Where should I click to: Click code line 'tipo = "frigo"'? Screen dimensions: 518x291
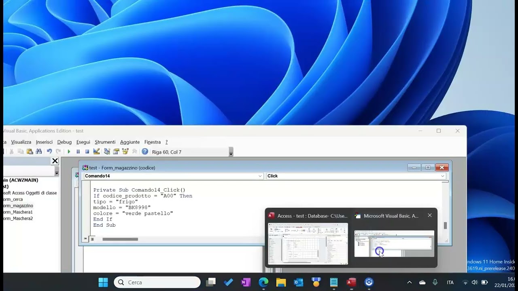115,202
